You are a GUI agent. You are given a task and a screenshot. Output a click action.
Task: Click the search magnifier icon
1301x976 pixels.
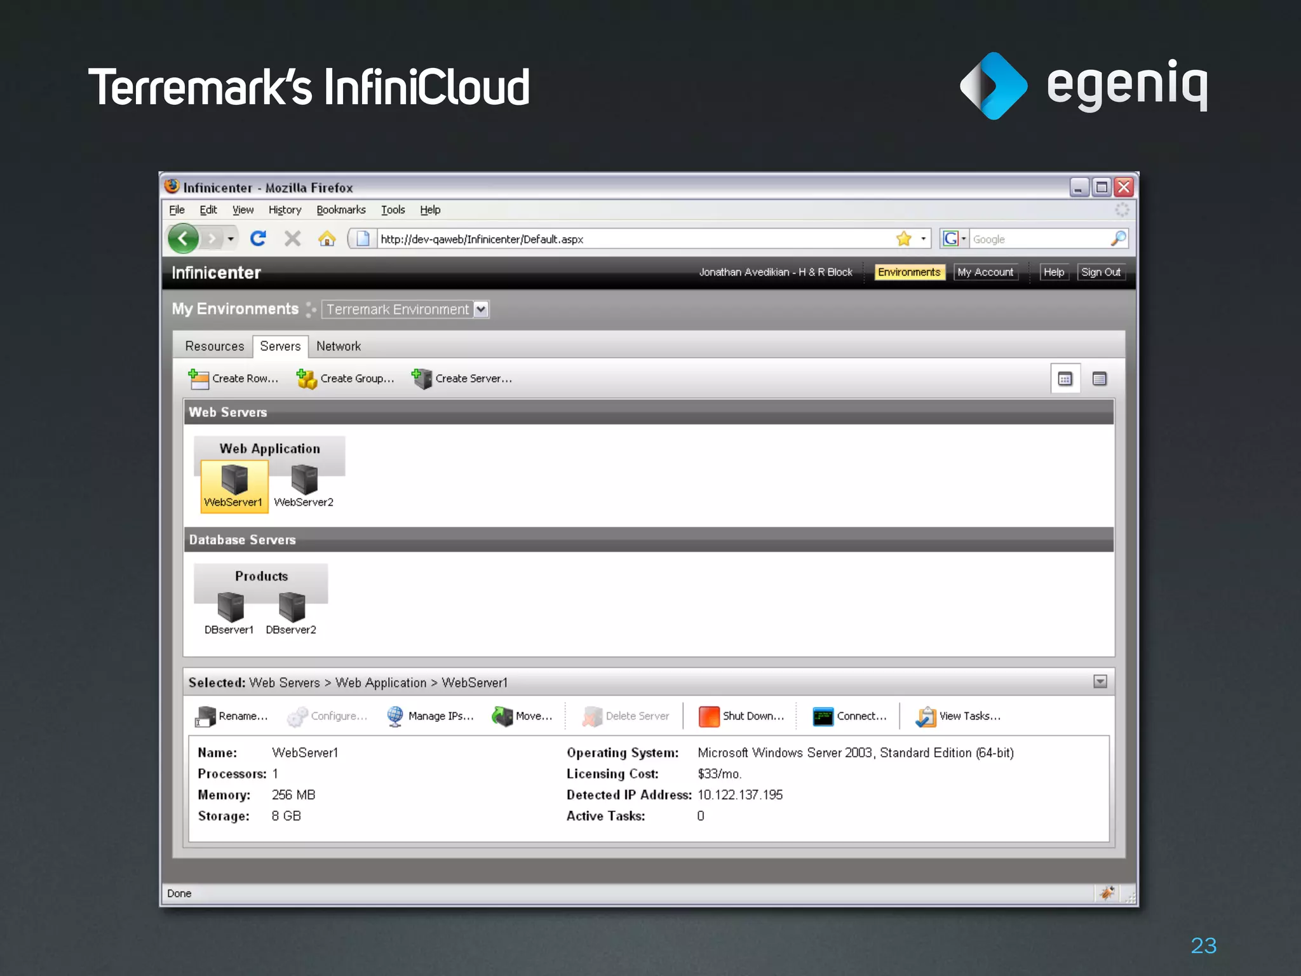coord(1118,239)
